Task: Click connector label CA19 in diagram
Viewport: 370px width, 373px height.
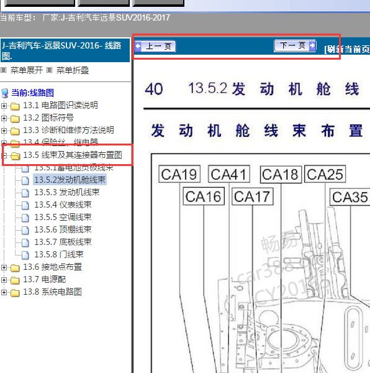Action: [179, 174]
